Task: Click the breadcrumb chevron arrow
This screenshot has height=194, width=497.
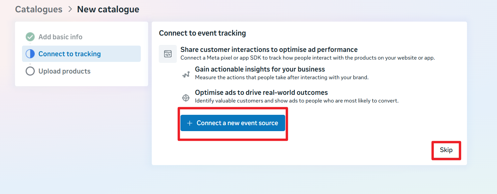Action: pyautogui.click(x=70, y=9)
